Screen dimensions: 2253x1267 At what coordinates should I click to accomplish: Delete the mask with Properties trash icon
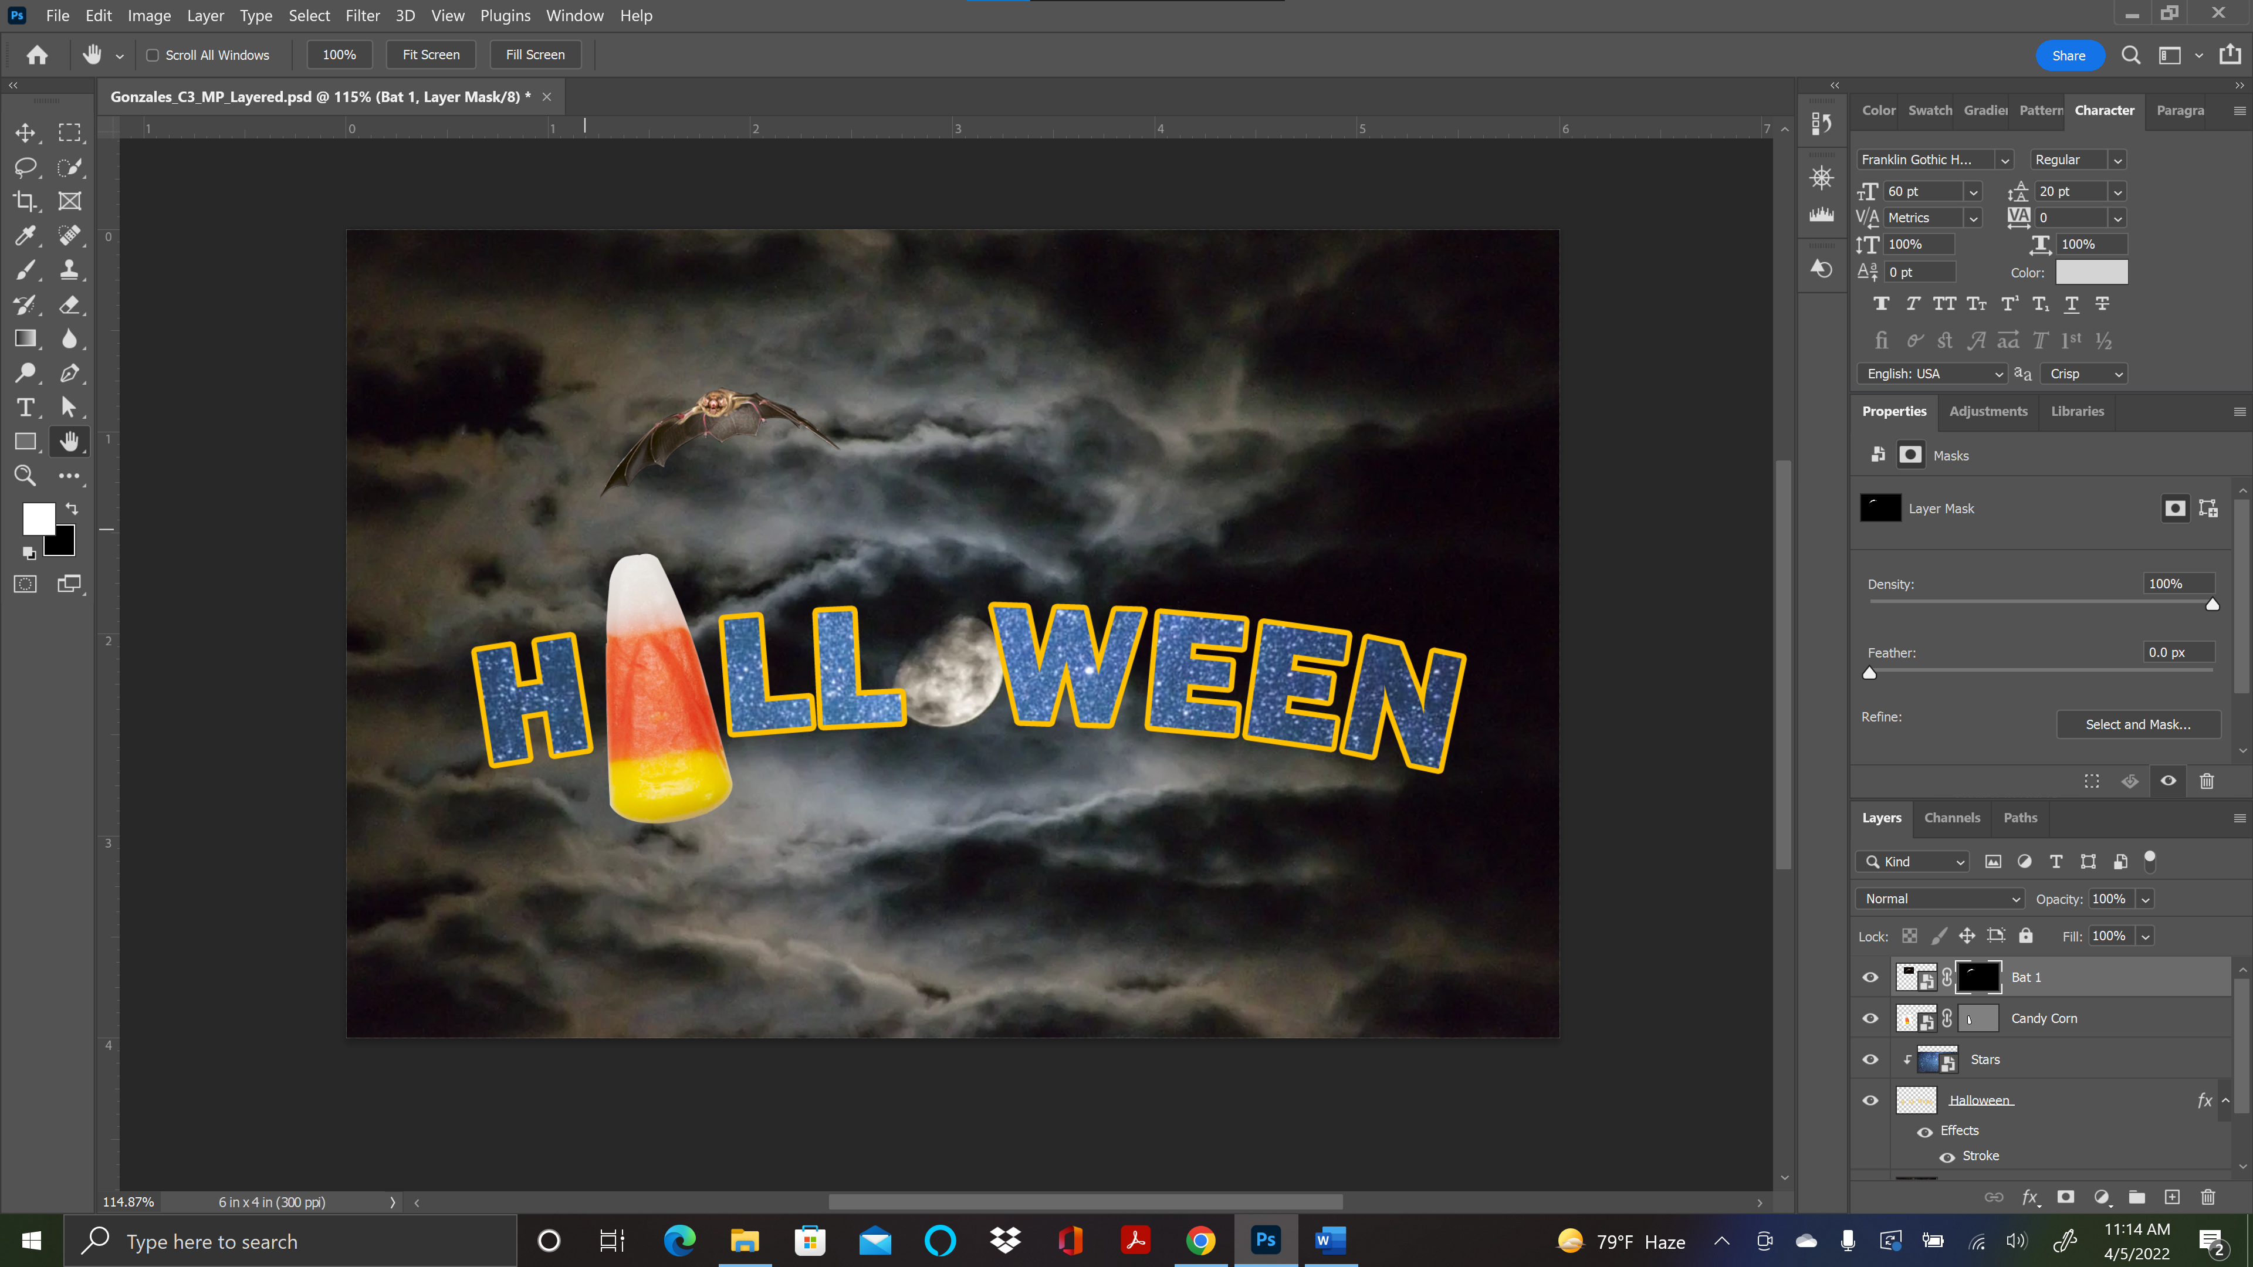coord(2207,781)
